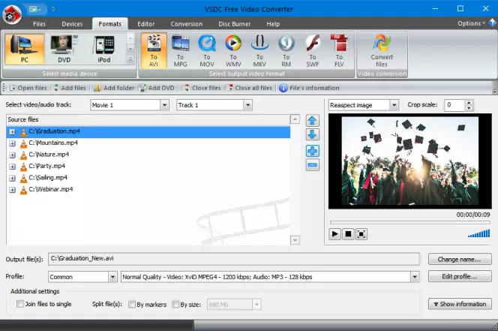Choose the To MPG output format

pyautogui.click(x=181, y=50)
